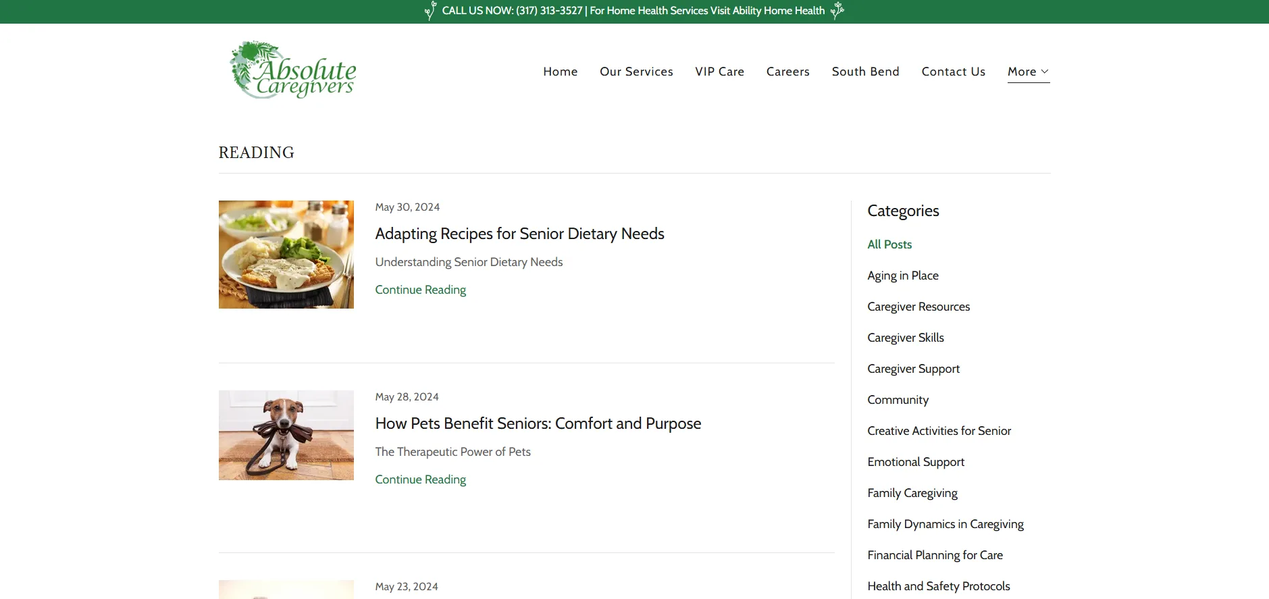Select Caregiver Skills category

pyautogui.click(x=906, y=338)
